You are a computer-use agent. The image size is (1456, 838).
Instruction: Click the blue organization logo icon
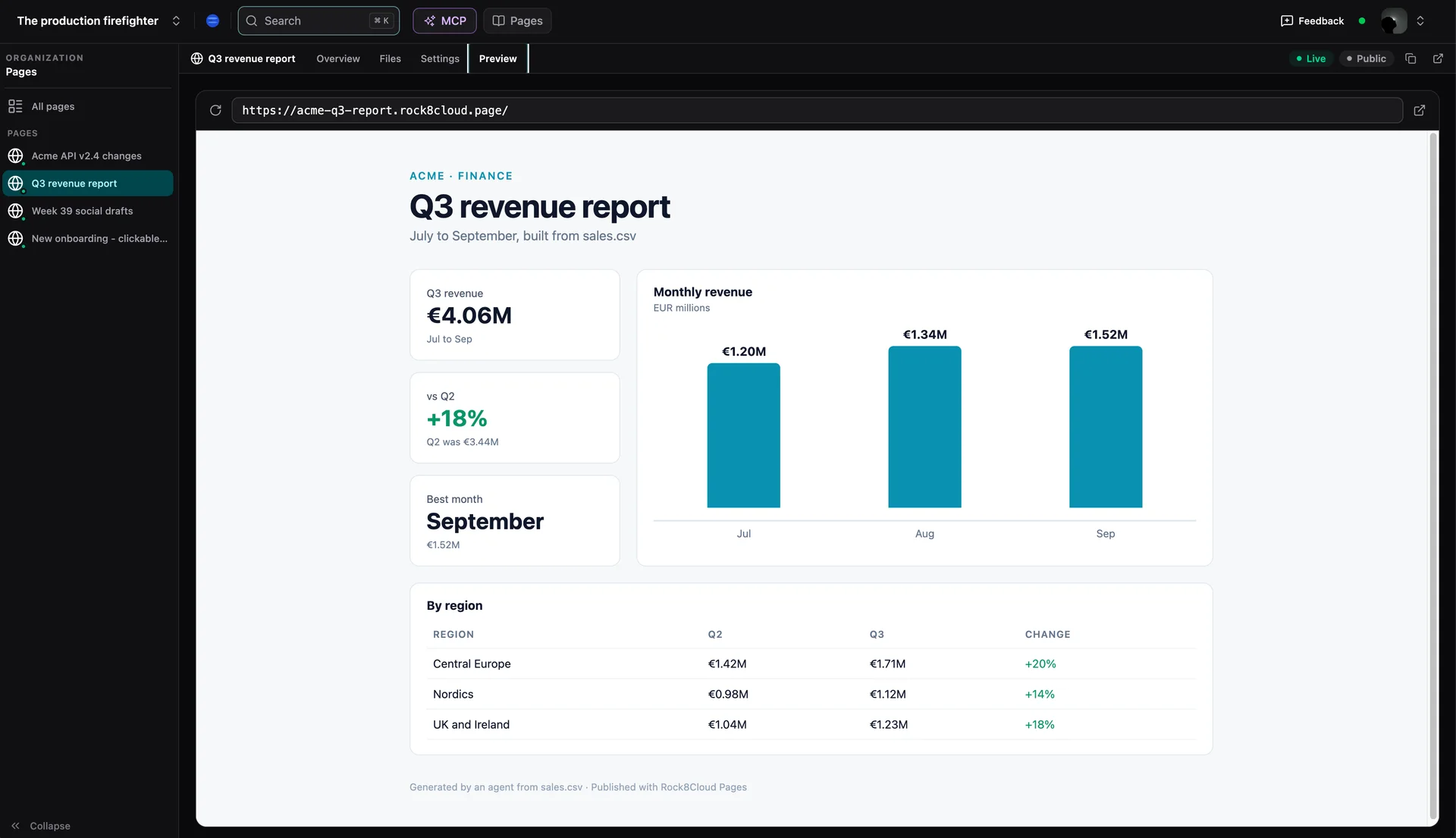(212, 20)
